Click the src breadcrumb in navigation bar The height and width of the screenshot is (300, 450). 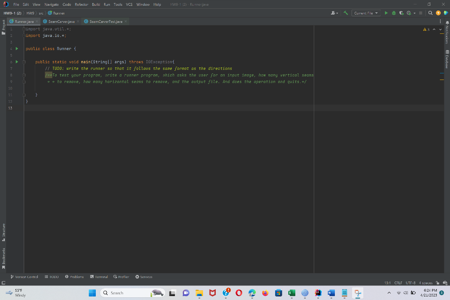(41, 13)
